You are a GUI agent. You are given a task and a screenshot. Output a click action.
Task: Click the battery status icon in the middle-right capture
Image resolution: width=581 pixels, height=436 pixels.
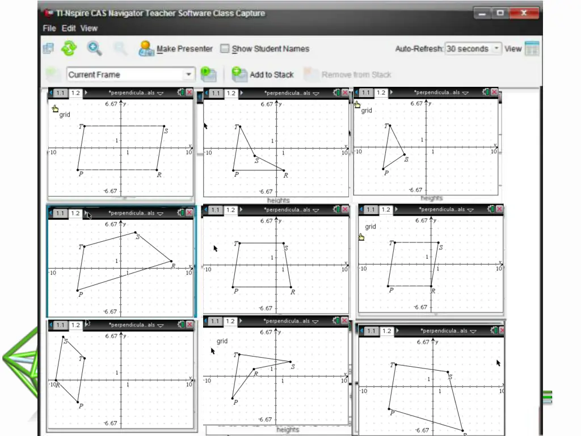pyautogui.click(x=491, y=209)
